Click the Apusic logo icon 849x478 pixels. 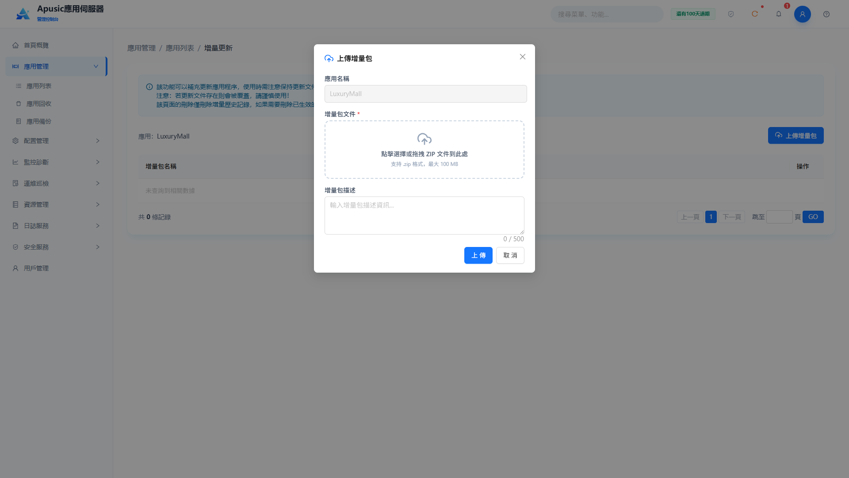pos(23,14)
